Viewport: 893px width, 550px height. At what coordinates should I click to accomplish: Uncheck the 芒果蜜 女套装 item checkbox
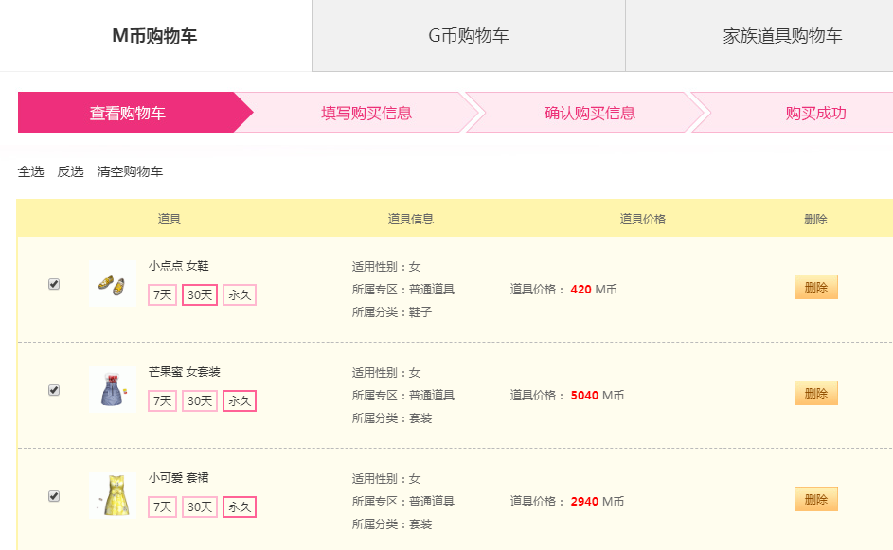click(54, 390)
